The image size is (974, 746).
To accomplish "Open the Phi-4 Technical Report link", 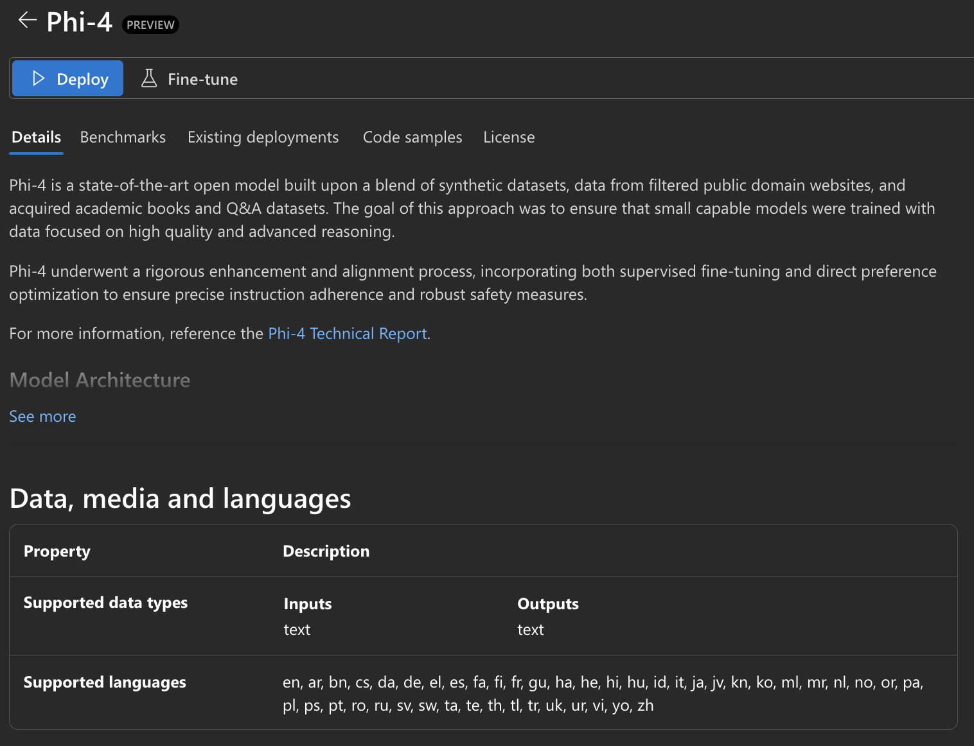I will 348,334.
